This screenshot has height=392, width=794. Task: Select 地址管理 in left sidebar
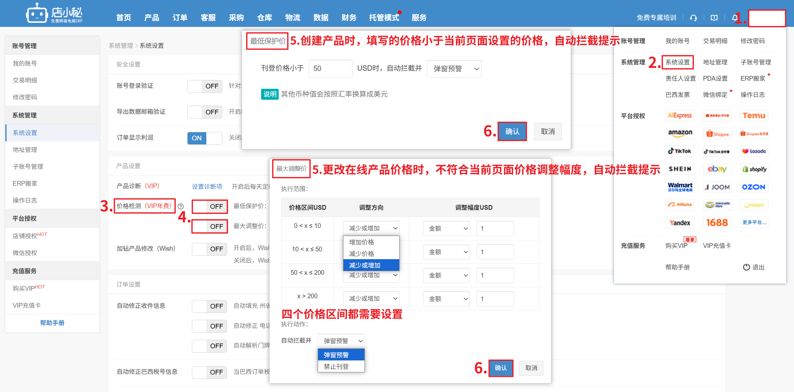click(x=25, y=150)
